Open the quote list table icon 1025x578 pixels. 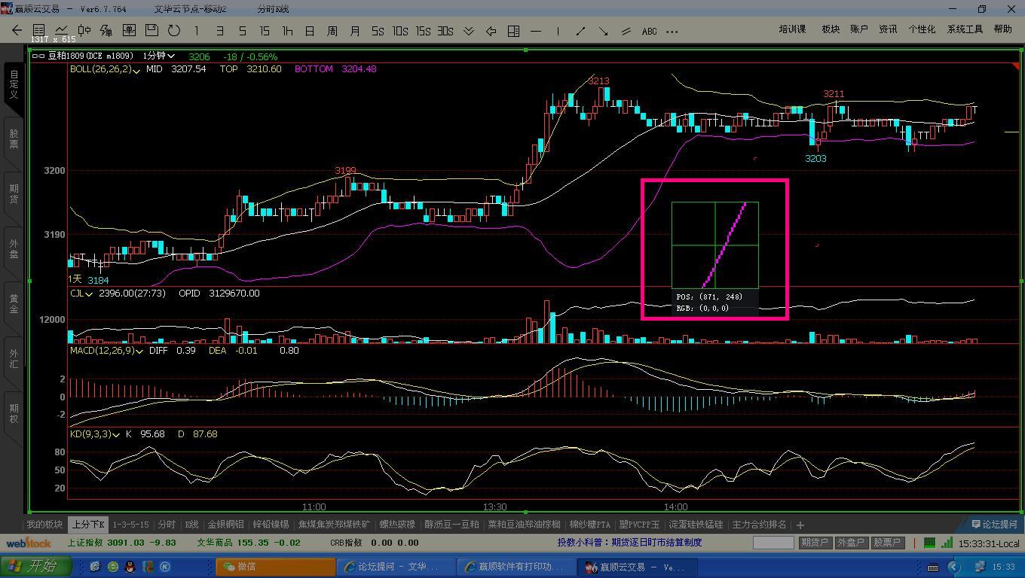click(39, 31)
